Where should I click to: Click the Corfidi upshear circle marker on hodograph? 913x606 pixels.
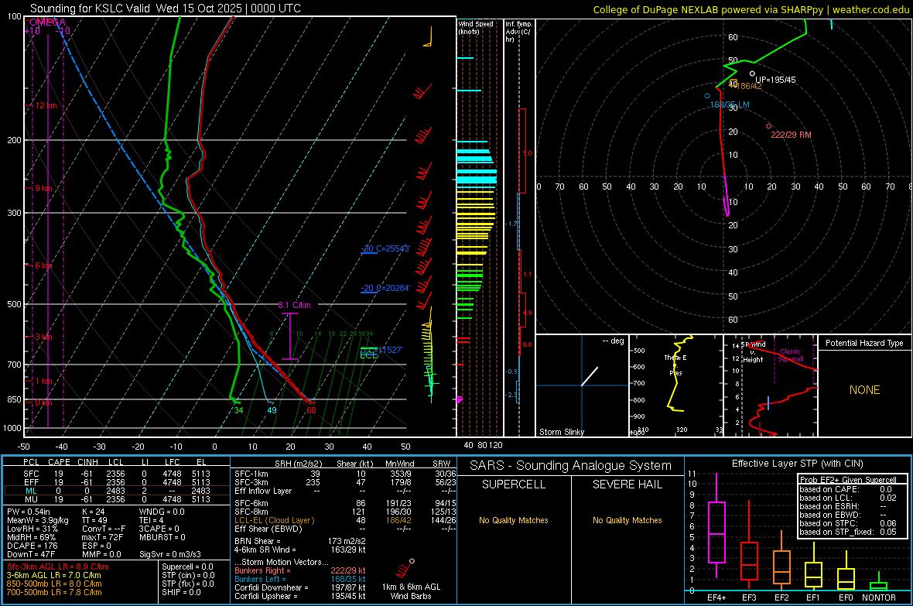[752, 74]
